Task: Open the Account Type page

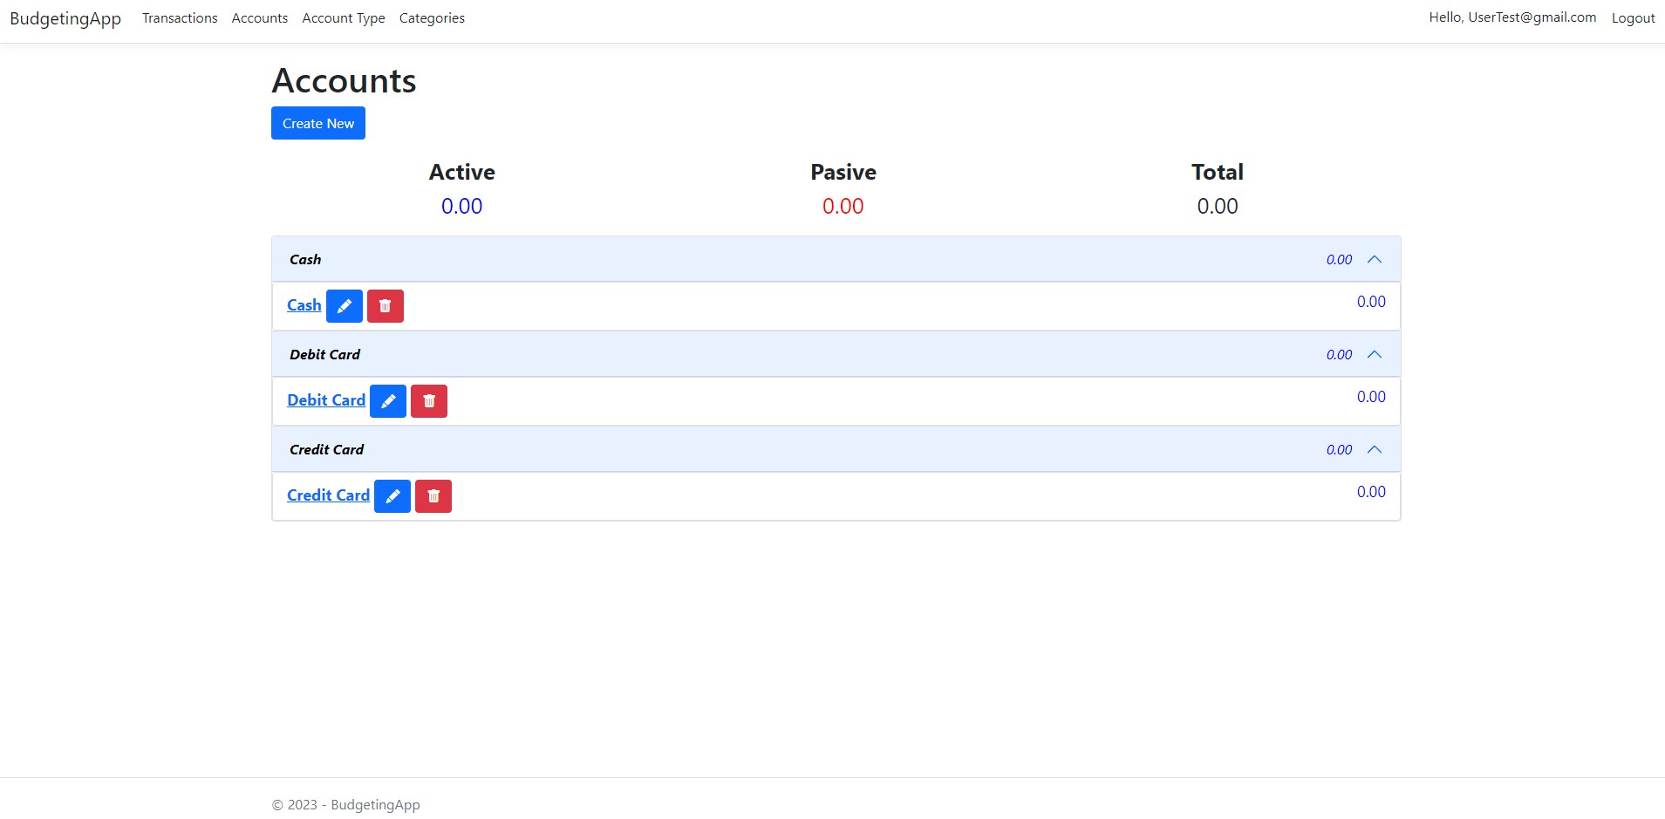Action: pos(343,17)
